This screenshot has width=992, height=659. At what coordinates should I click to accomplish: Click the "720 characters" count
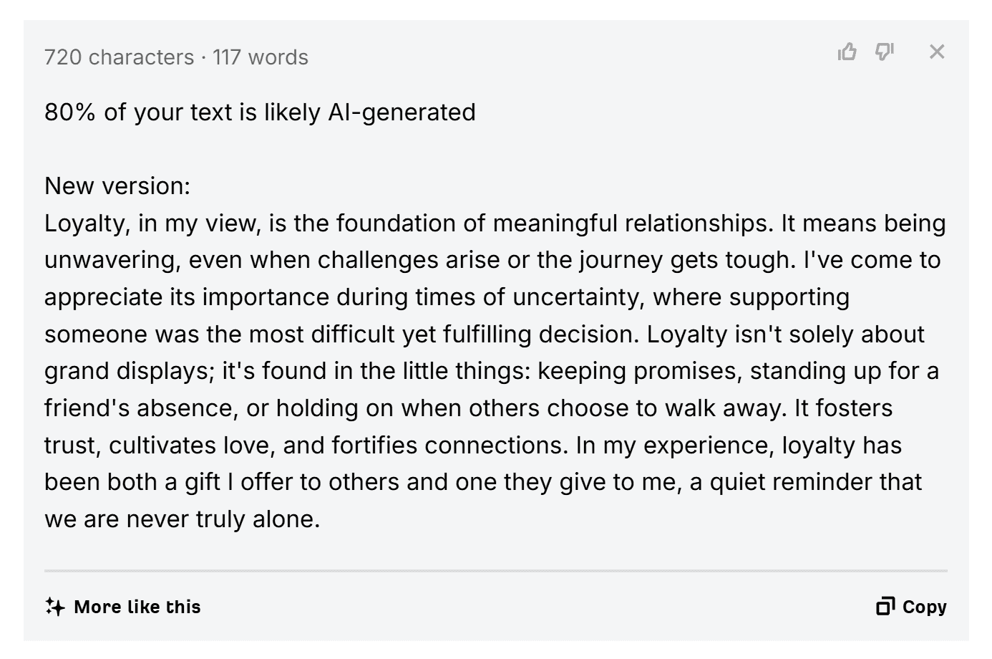(x=119, y=57)
